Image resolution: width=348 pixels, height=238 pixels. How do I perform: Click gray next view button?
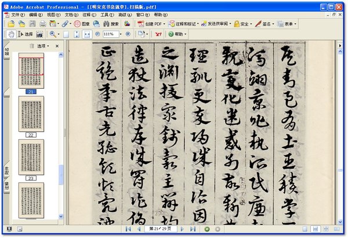coord(217,229)
